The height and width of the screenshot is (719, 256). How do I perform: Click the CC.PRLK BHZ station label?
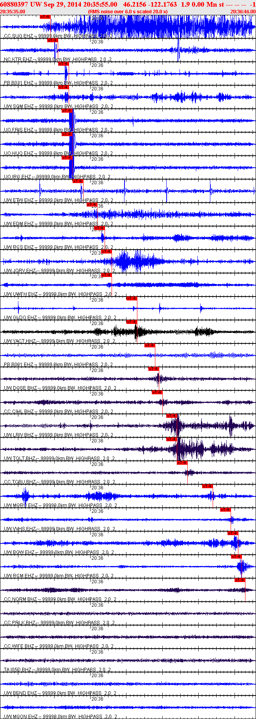click(x=20, y=623)
